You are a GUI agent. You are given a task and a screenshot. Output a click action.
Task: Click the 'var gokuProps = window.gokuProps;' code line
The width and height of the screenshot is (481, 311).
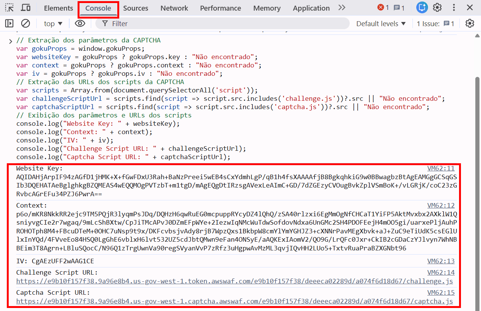point(81,48)
